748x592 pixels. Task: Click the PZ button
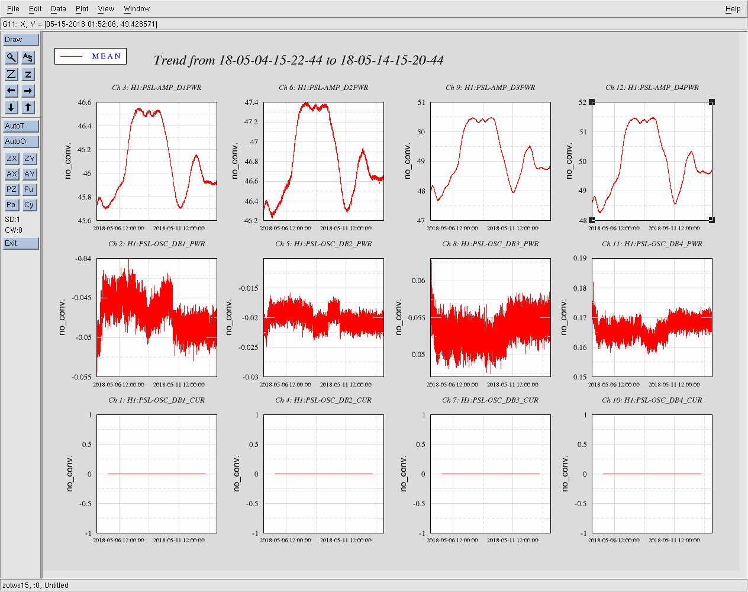pos(11,189)
